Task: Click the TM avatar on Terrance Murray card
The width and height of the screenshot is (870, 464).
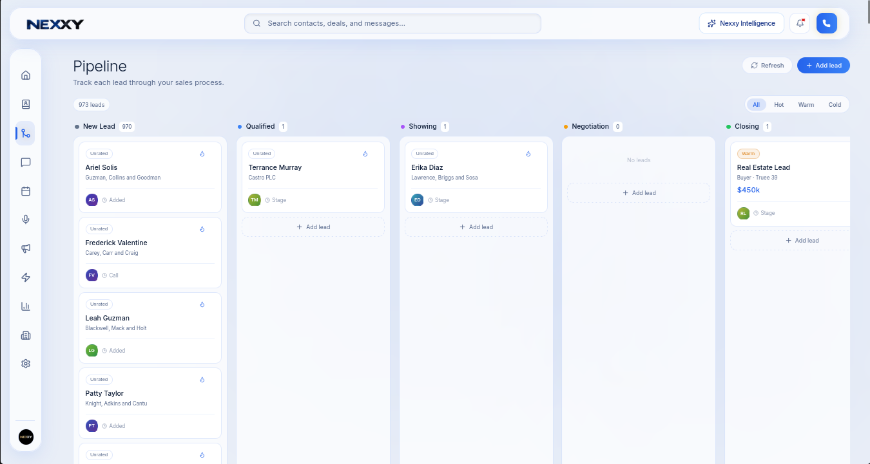Action: [255, 200]
